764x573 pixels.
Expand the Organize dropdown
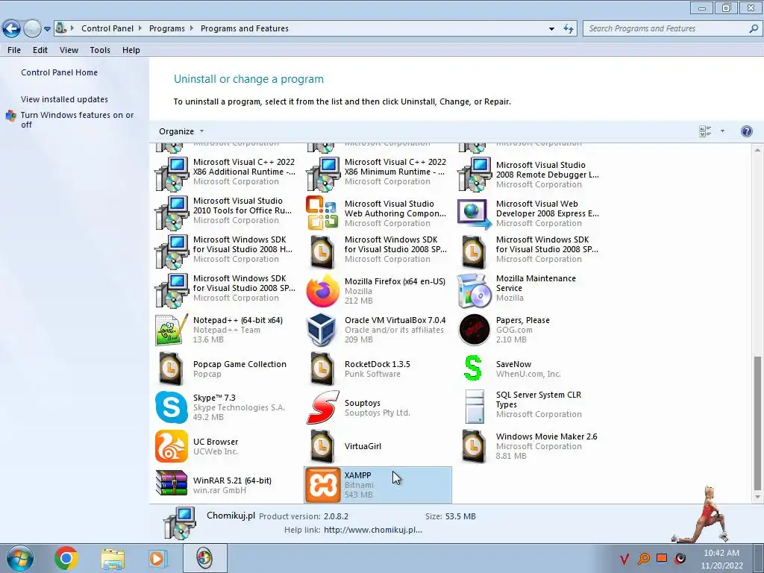(181, 131)
